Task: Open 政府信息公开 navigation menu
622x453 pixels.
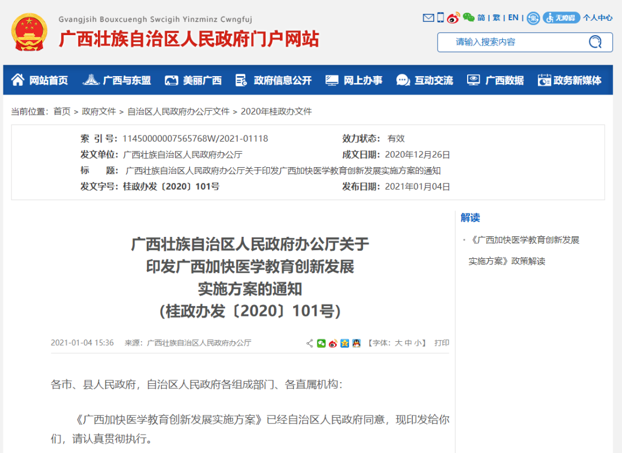Action: pyautogui.click(x=274, y=80)
